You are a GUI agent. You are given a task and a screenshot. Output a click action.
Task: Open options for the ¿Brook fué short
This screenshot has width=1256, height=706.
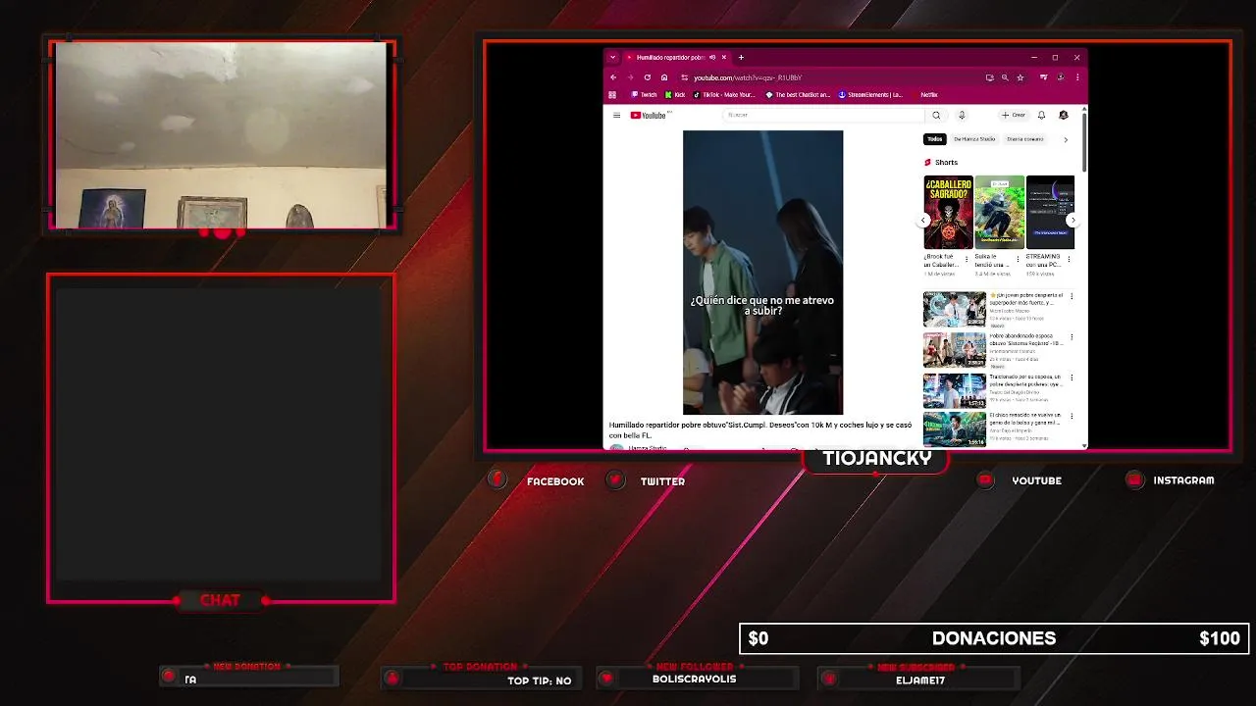click(x=967, y=260)
